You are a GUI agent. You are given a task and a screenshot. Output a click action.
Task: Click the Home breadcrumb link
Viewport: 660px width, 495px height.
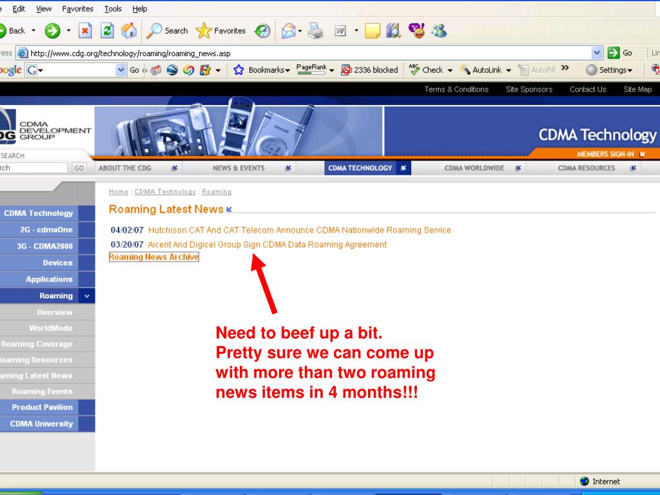tap(119, 192)
